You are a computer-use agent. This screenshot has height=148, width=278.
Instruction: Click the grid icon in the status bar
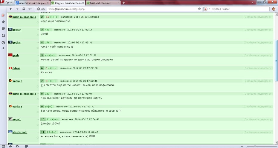27,146
